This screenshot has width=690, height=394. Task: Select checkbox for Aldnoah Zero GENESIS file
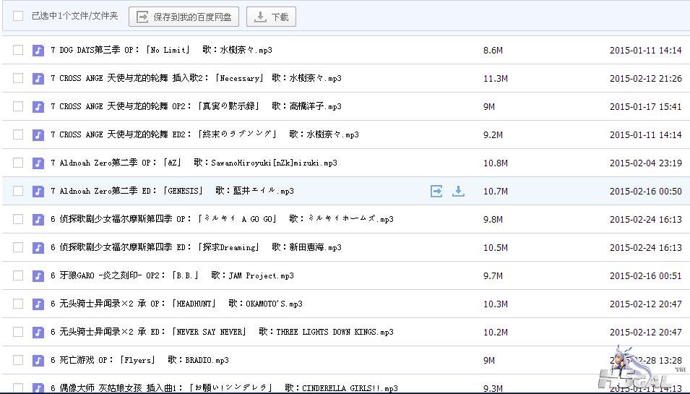pyautogui.click(x=18, y=191)
